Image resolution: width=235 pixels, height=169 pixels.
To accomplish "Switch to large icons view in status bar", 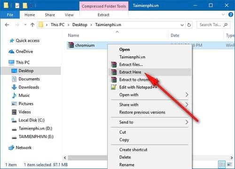I will click(x=229, y=164).
